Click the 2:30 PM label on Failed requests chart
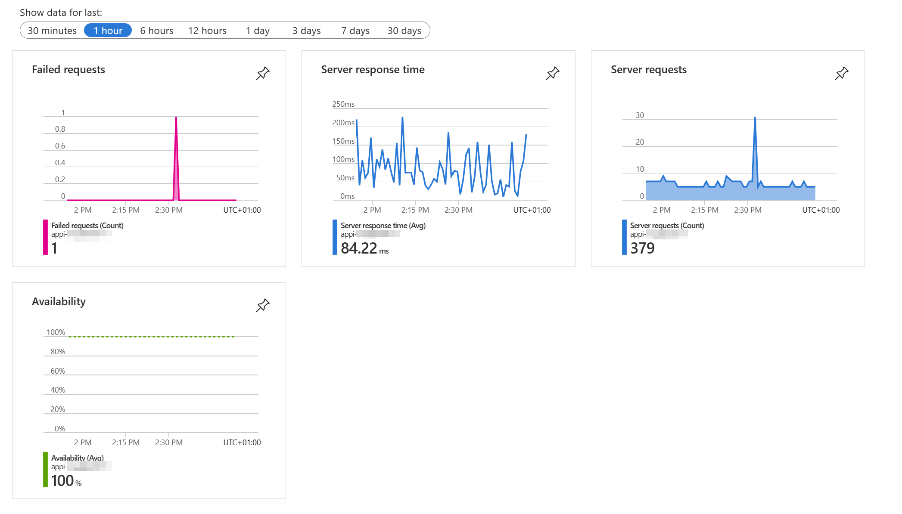902x514 pixels. (x=169, y=210)
